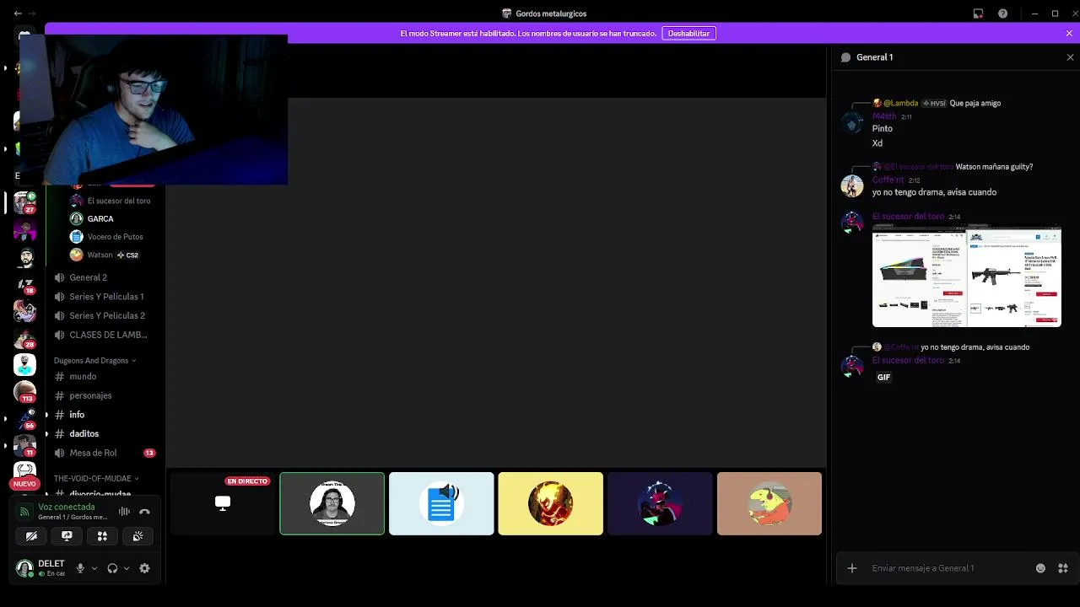Open the bearded man server icon
The image size is (1080, 607).
tap(24, 257)
